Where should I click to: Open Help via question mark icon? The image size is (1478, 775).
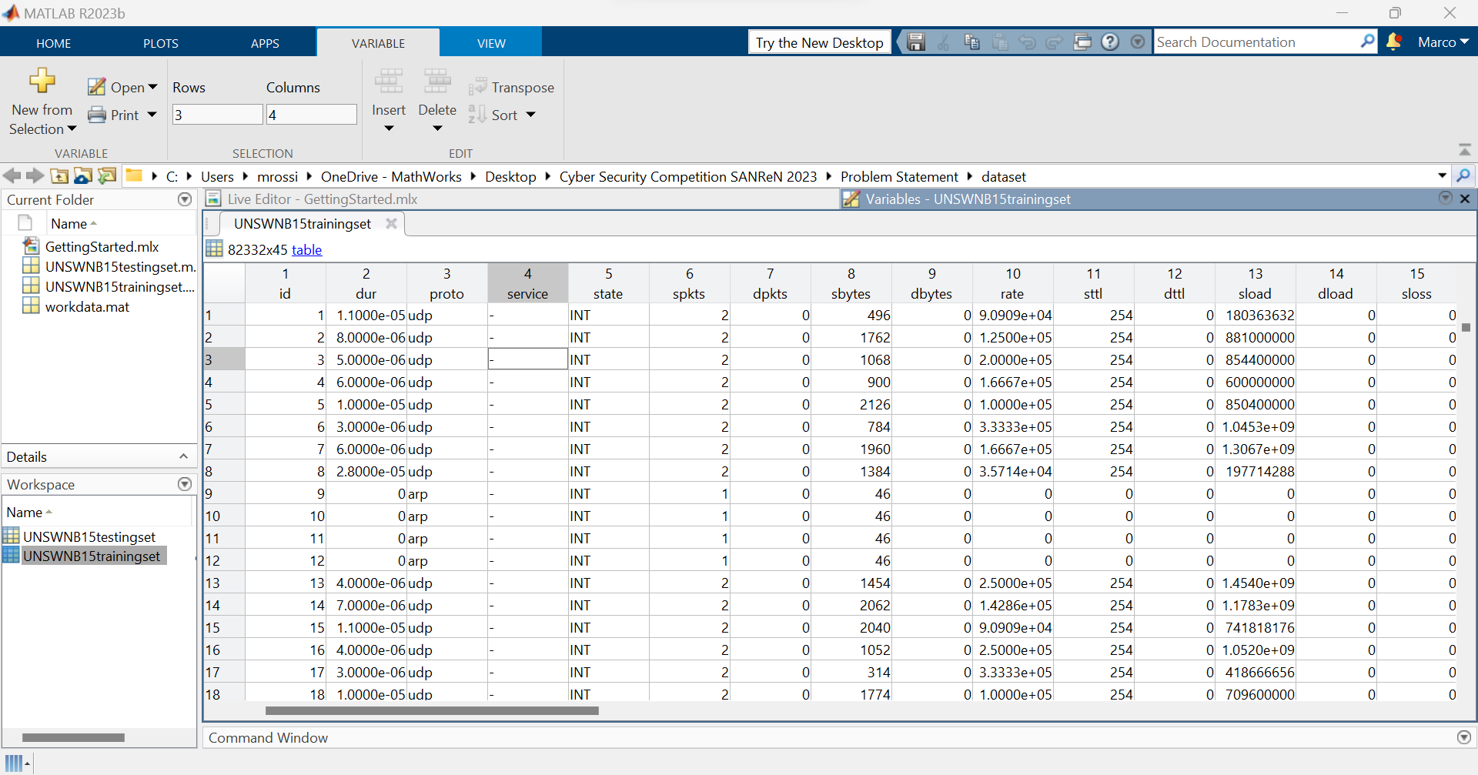coord(1110,42)
